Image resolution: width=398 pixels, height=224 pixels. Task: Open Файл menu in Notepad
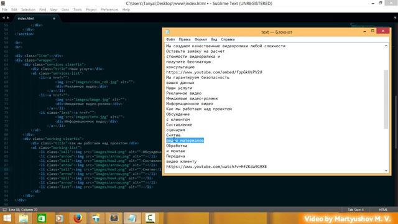[x=170, y=39]
